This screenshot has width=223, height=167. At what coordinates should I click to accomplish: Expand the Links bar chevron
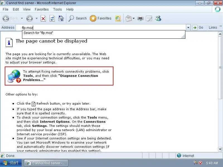220,26
